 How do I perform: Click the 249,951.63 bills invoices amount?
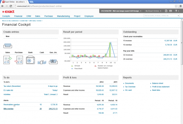168,55
